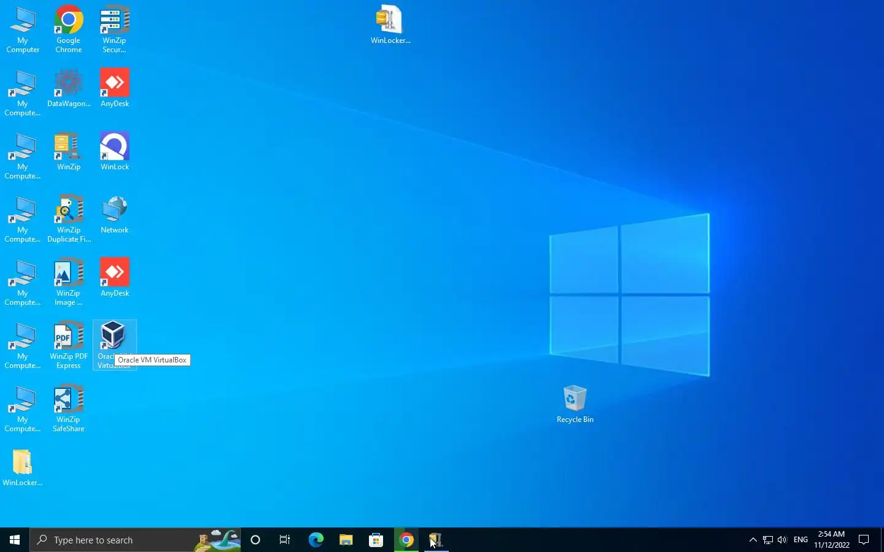Open network status in system tray
Screen dimensions: 884x552
768,540
